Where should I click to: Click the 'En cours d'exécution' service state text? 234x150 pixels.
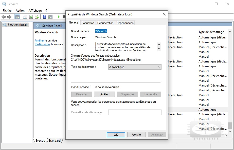pyautogui.click(x=106, y=87)
